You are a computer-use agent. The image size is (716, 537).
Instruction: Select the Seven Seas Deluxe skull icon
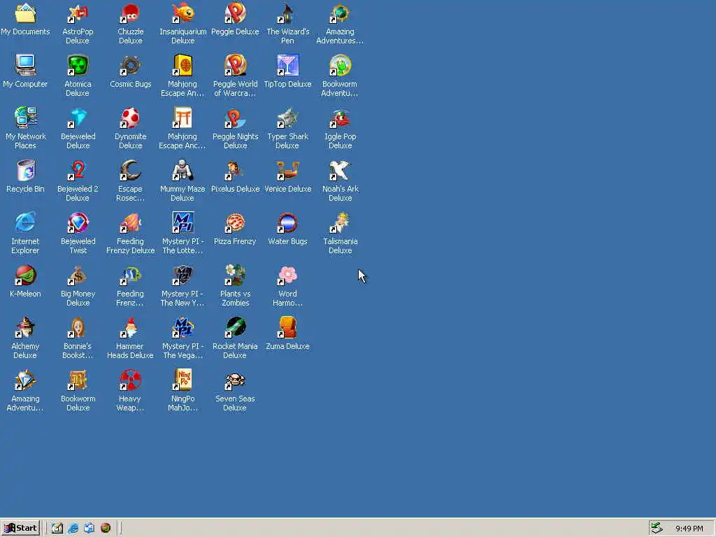(235, 381)
